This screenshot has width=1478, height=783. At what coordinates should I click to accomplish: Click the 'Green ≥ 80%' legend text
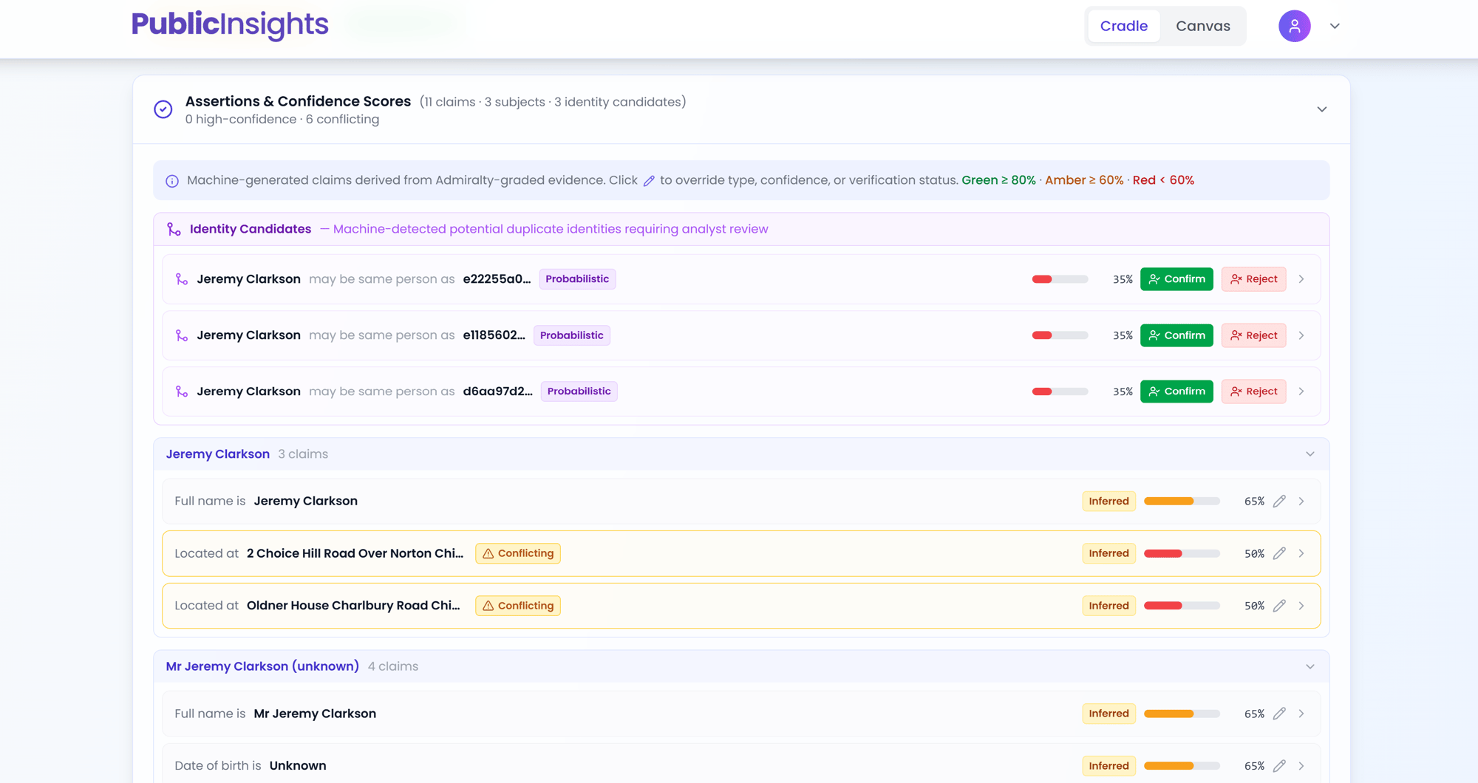pyautogui.click(x=998, y=180)
